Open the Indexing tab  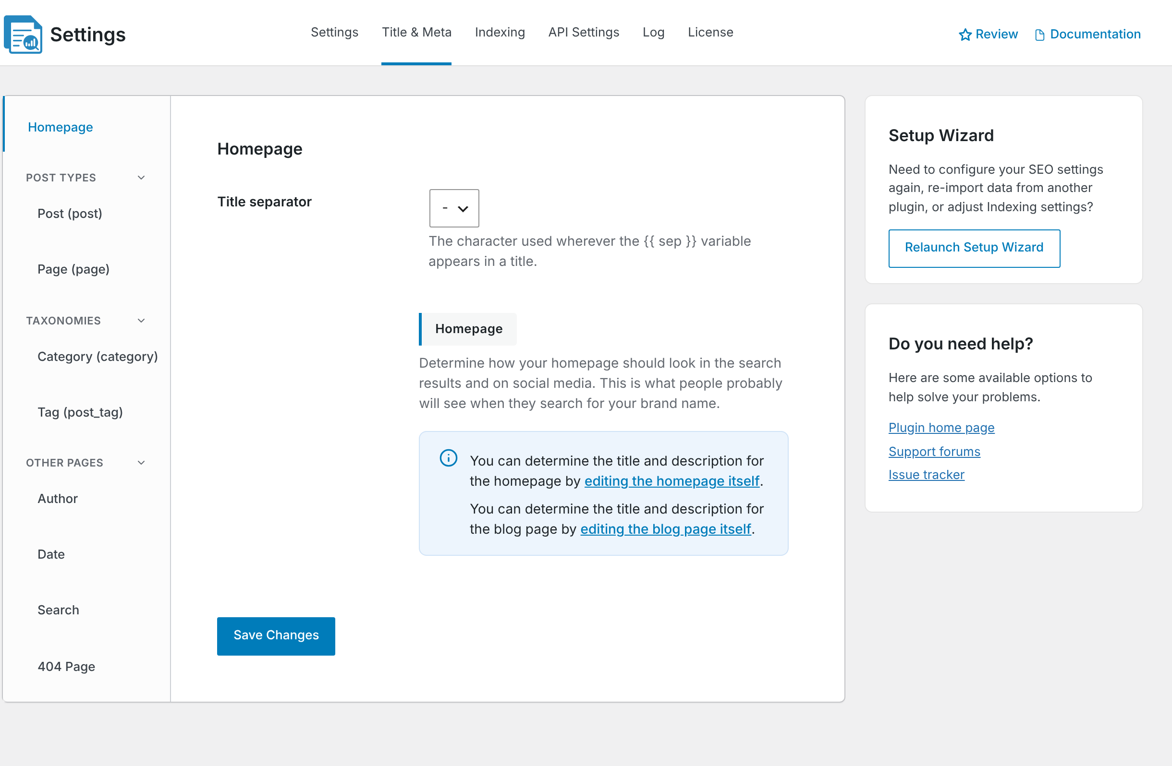click(500, 33)
